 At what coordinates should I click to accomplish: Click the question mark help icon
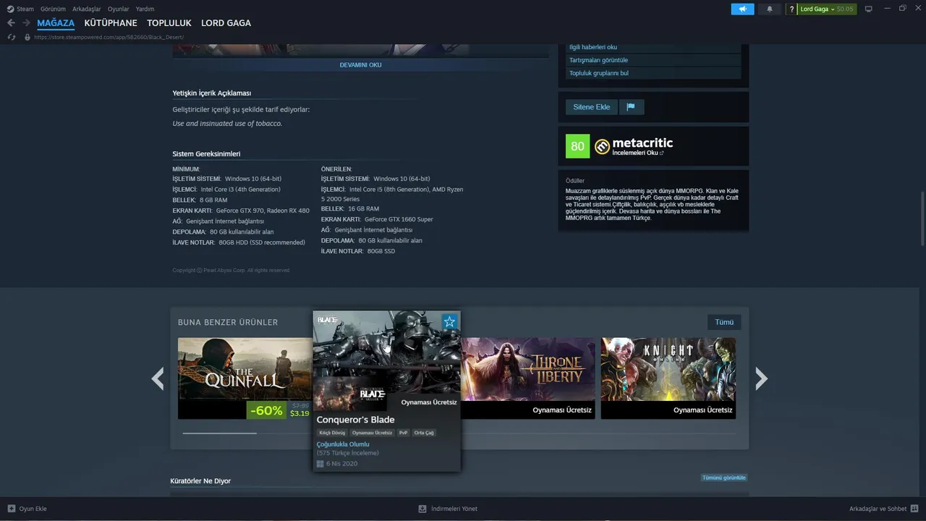[x=791, y=9]
